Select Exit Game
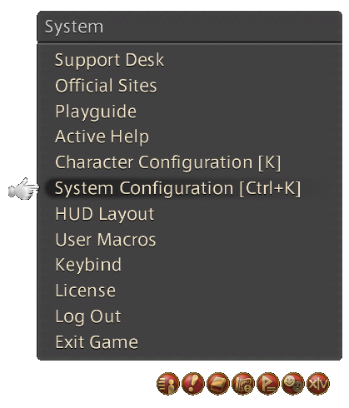Image resolution: width=349 pixels, height=408 pixels. 97,342
